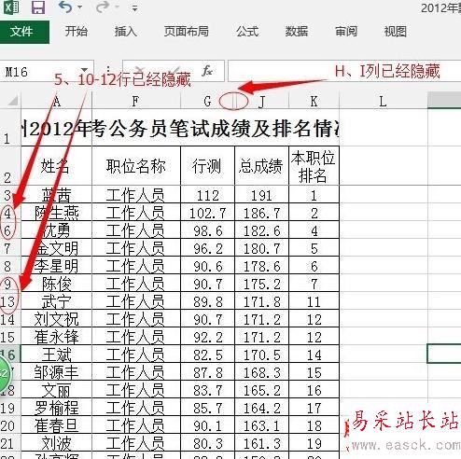Click the total score cell 191
The height and width of the screenshot is (459, 461).
tap(261, 195)
